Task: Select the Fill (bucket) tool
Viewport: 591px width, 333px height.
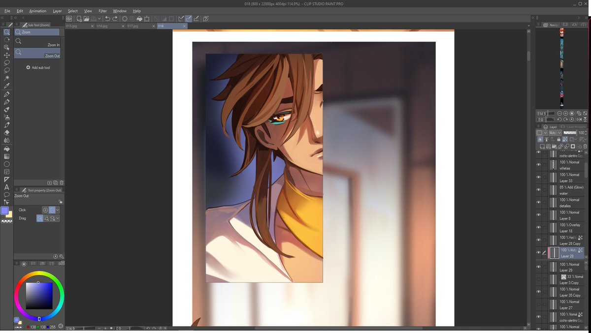Action: 7,149
